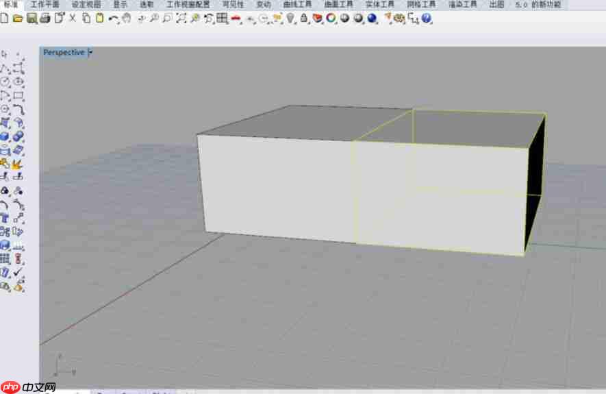Click the Array grid tool in sidebar
This screenshot has width=606, height=394.
tap(5, 259)
